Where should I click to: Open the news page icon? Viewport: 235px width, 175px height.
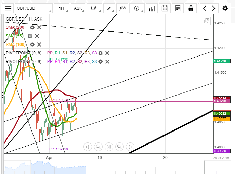(x=178, y=8)
